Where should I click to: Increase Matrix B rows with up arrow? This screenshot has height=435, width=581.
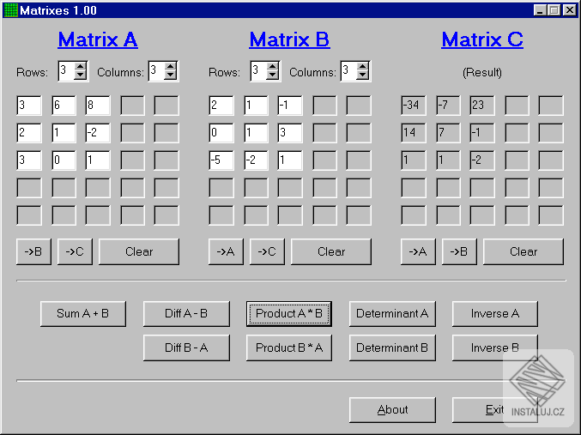coord(273,67)
